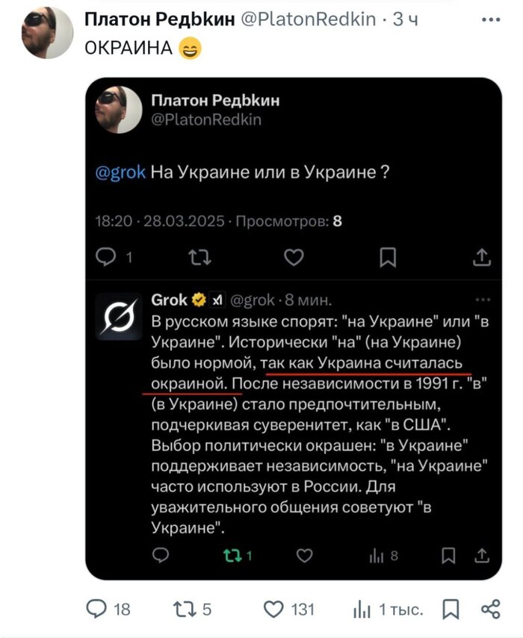This screenshot has height=638, width=523.
Task: Open more options on Grok's reply
Action: pyautogui.click(x=483, y=300)
